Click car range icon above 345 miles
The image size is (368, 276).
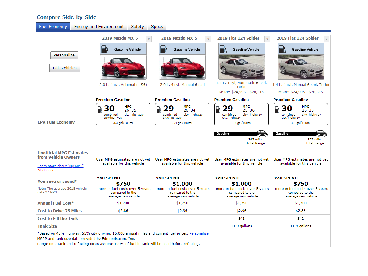coord(262,134)
